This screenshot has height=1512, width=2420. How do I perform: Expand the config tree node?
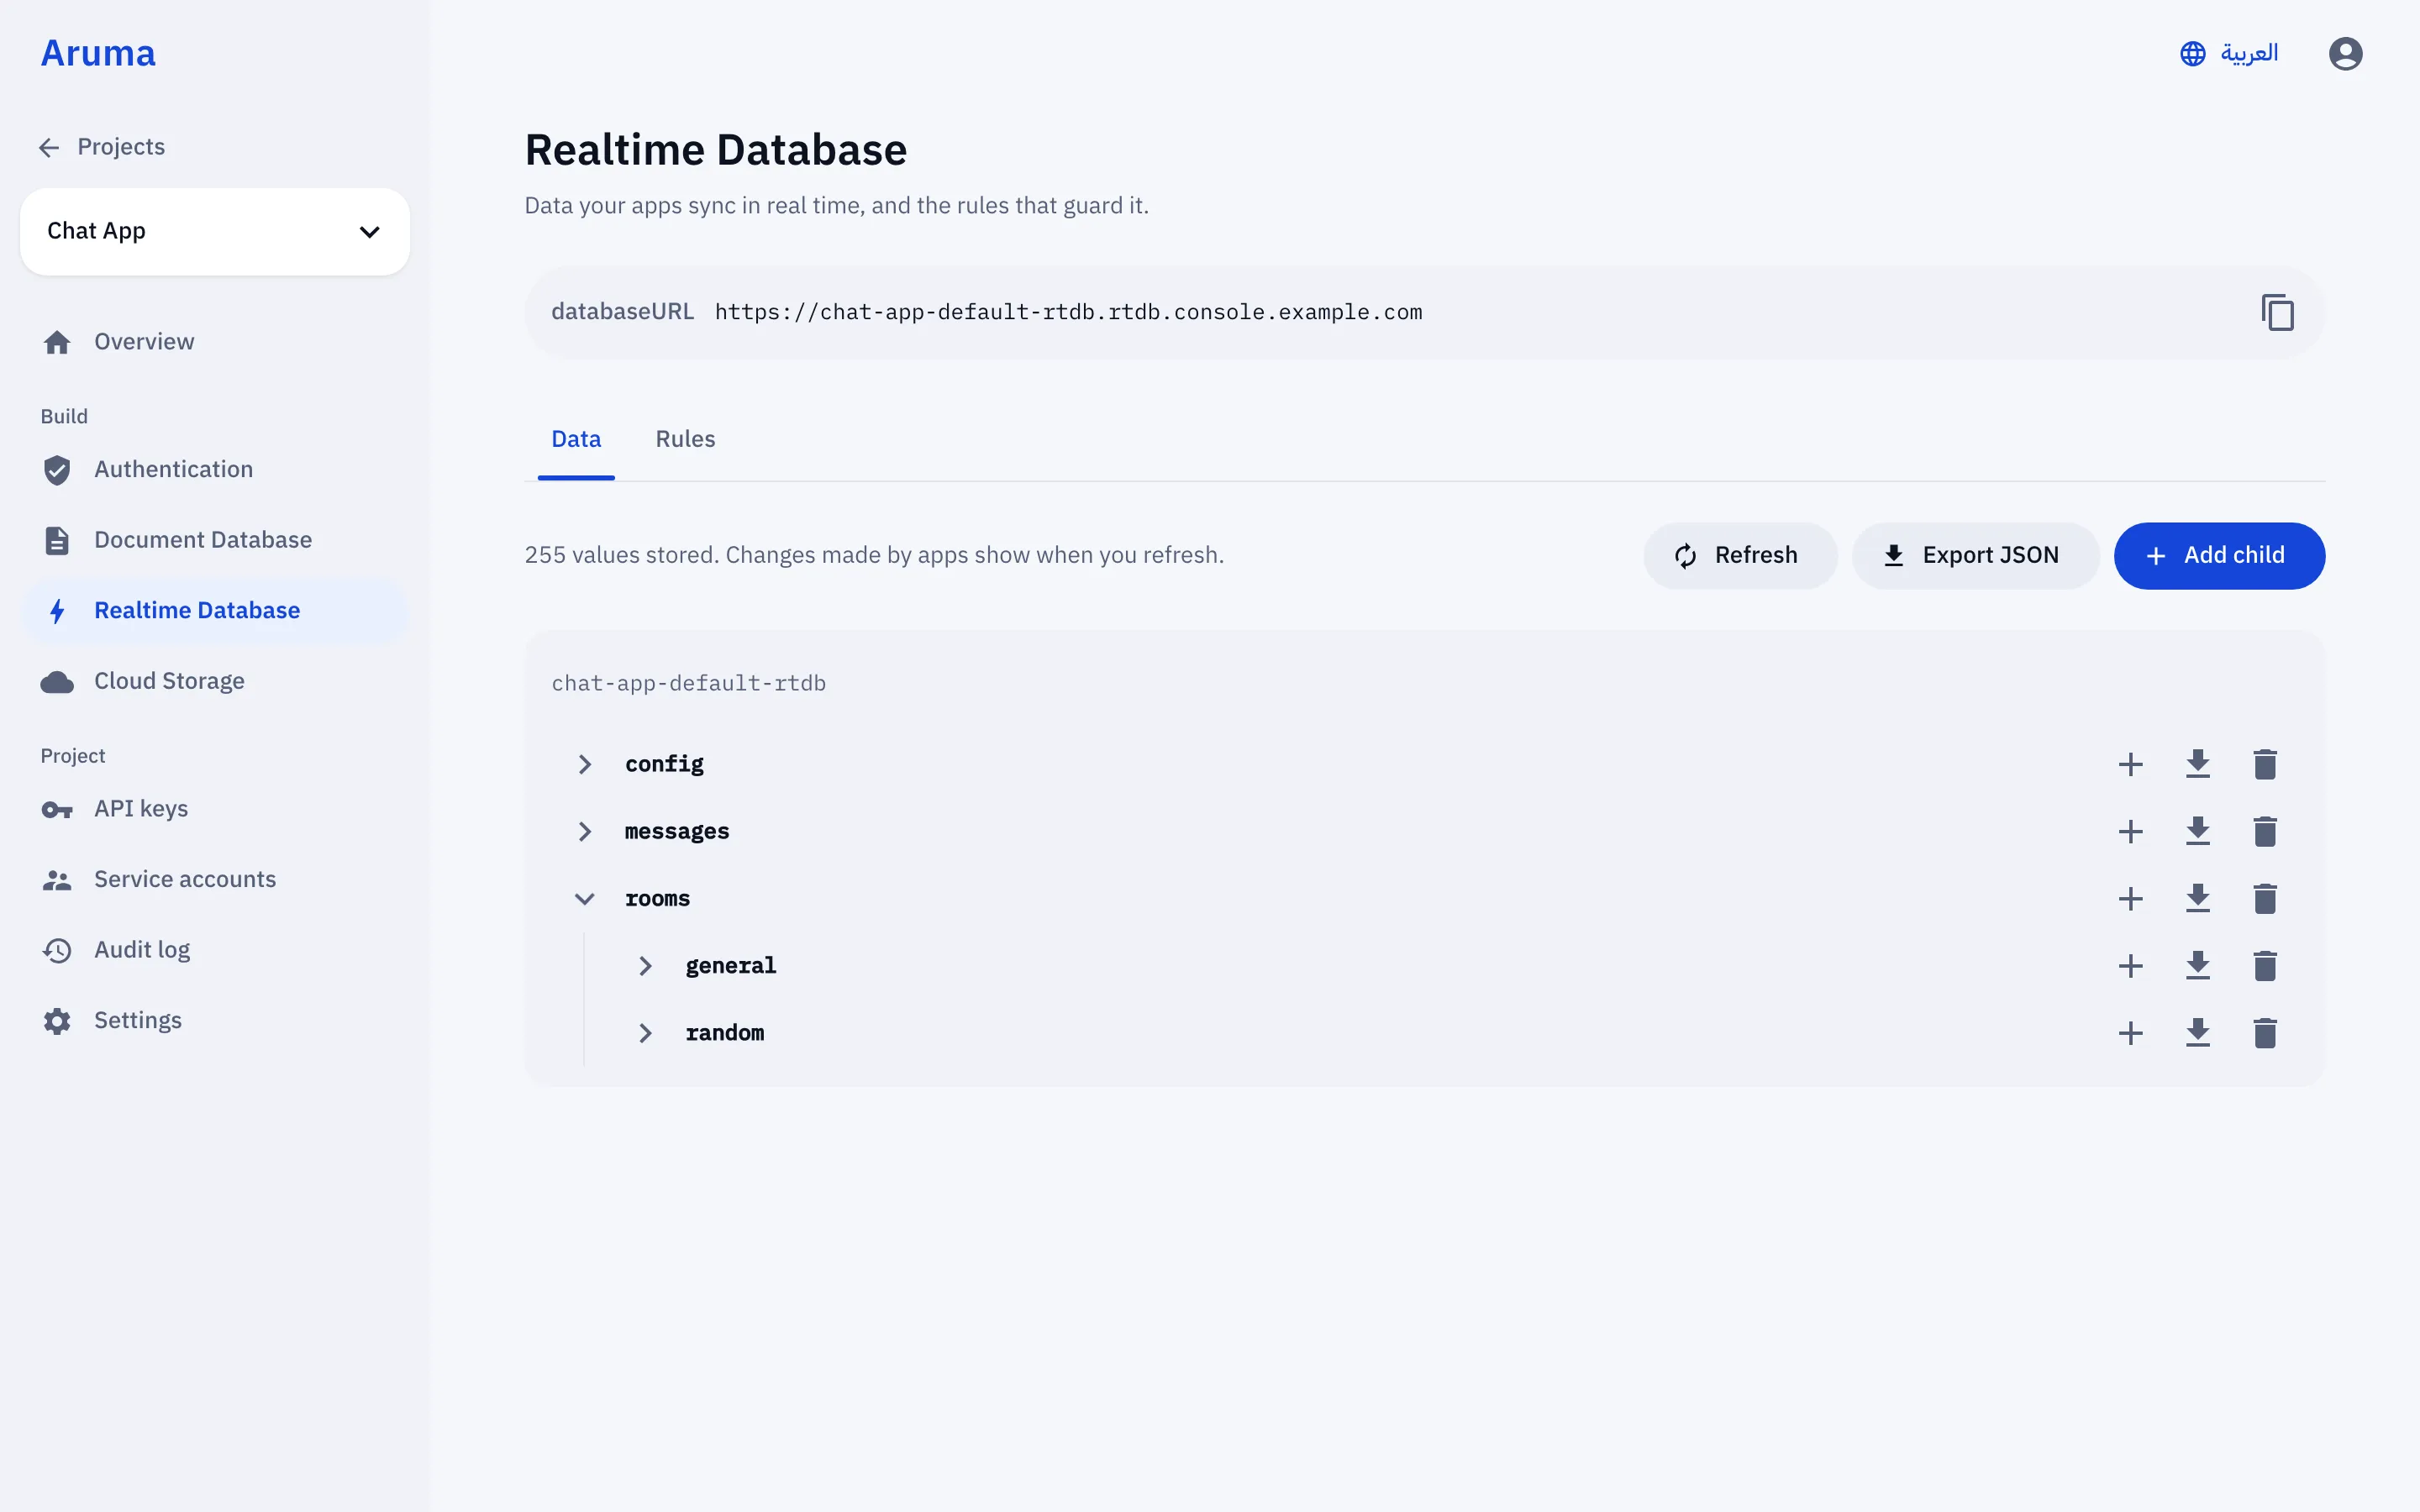point(584,764)
